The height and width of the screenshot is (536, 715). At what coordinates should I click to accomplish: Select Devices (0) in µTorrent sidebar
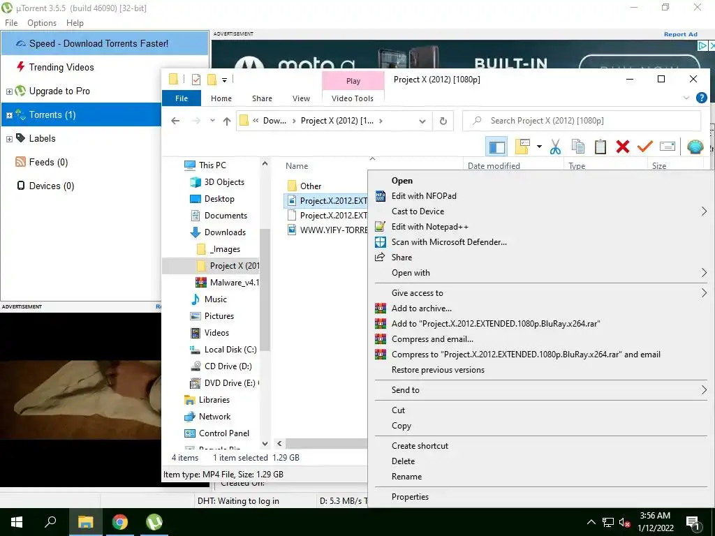point(51,186)
